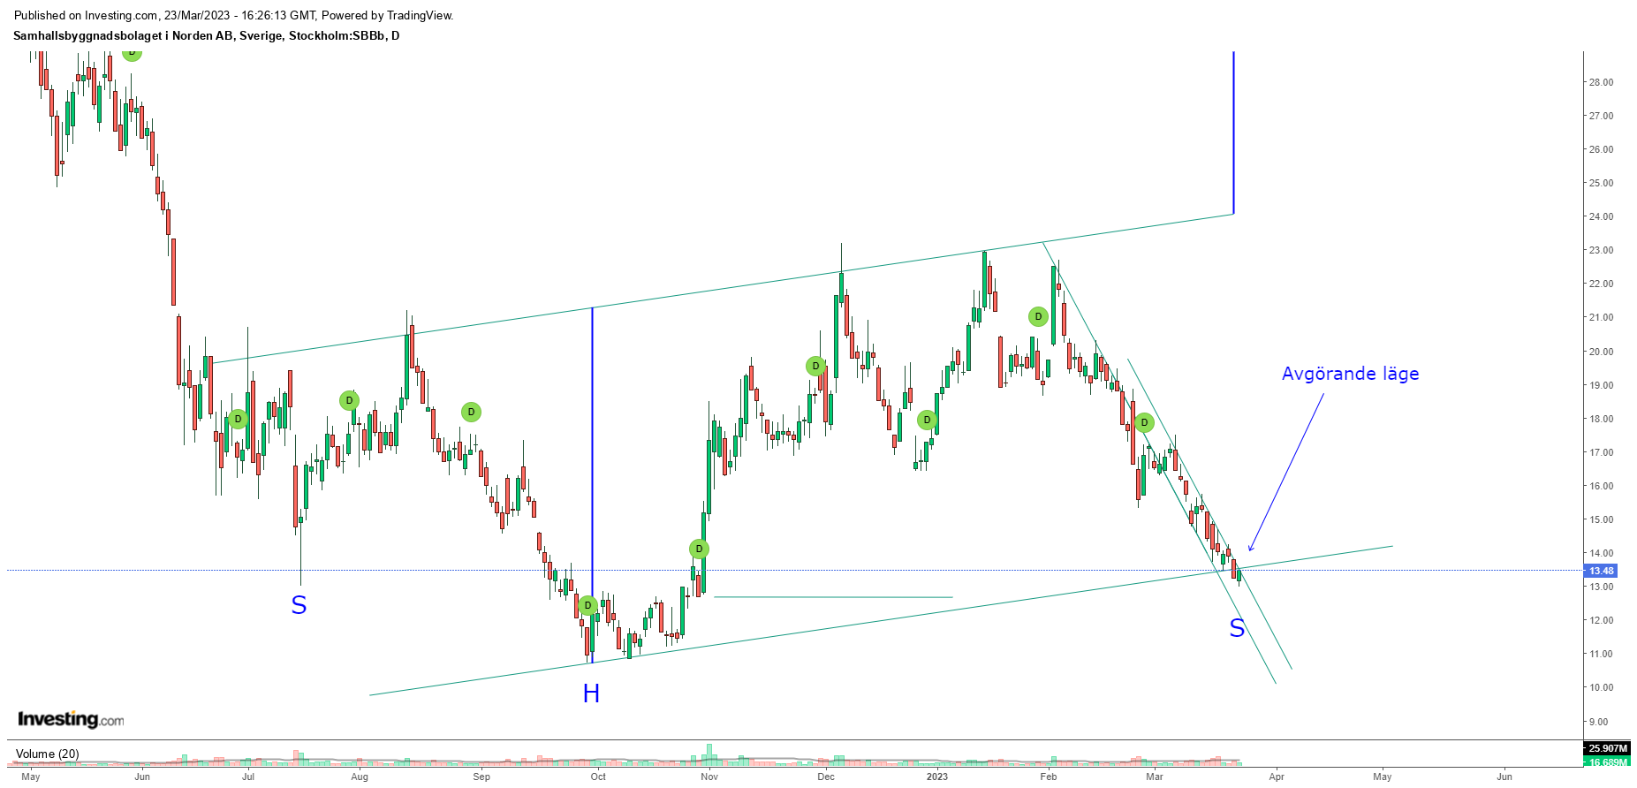Click the D dividend marker in late July

[350, 400]
